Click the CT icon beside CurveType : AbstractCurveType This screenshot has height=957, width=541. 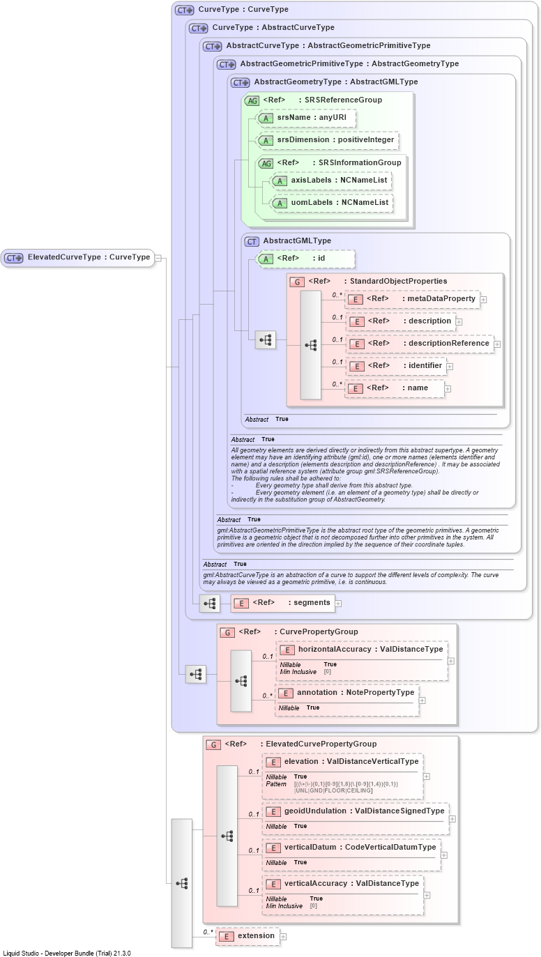click(199, 28)
